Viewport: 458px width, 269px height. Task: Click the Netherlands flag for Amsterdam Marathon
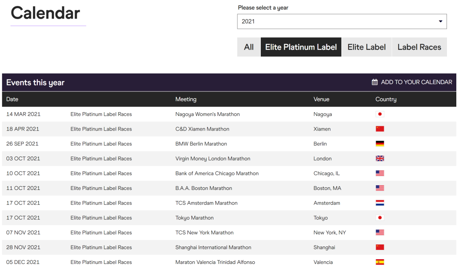pyautogui.click(x=380, y=203)
